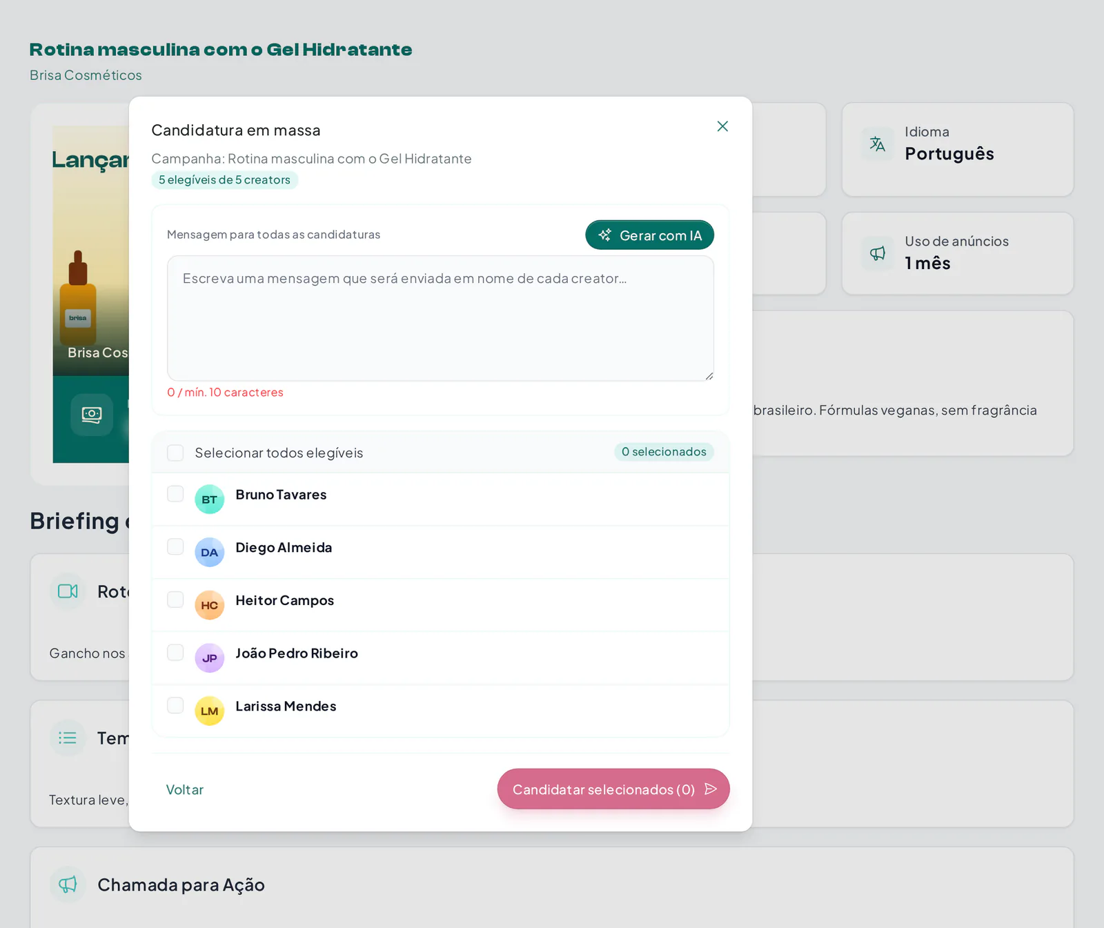
Task: Click the Chamada para Ação megaphone icon
Action: pos(68,885)
